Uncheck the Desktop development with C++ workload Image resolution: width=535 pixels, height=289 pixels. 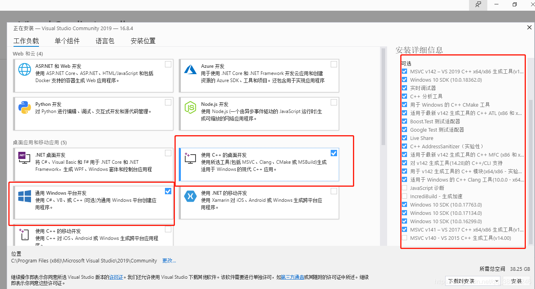(334, 153)
